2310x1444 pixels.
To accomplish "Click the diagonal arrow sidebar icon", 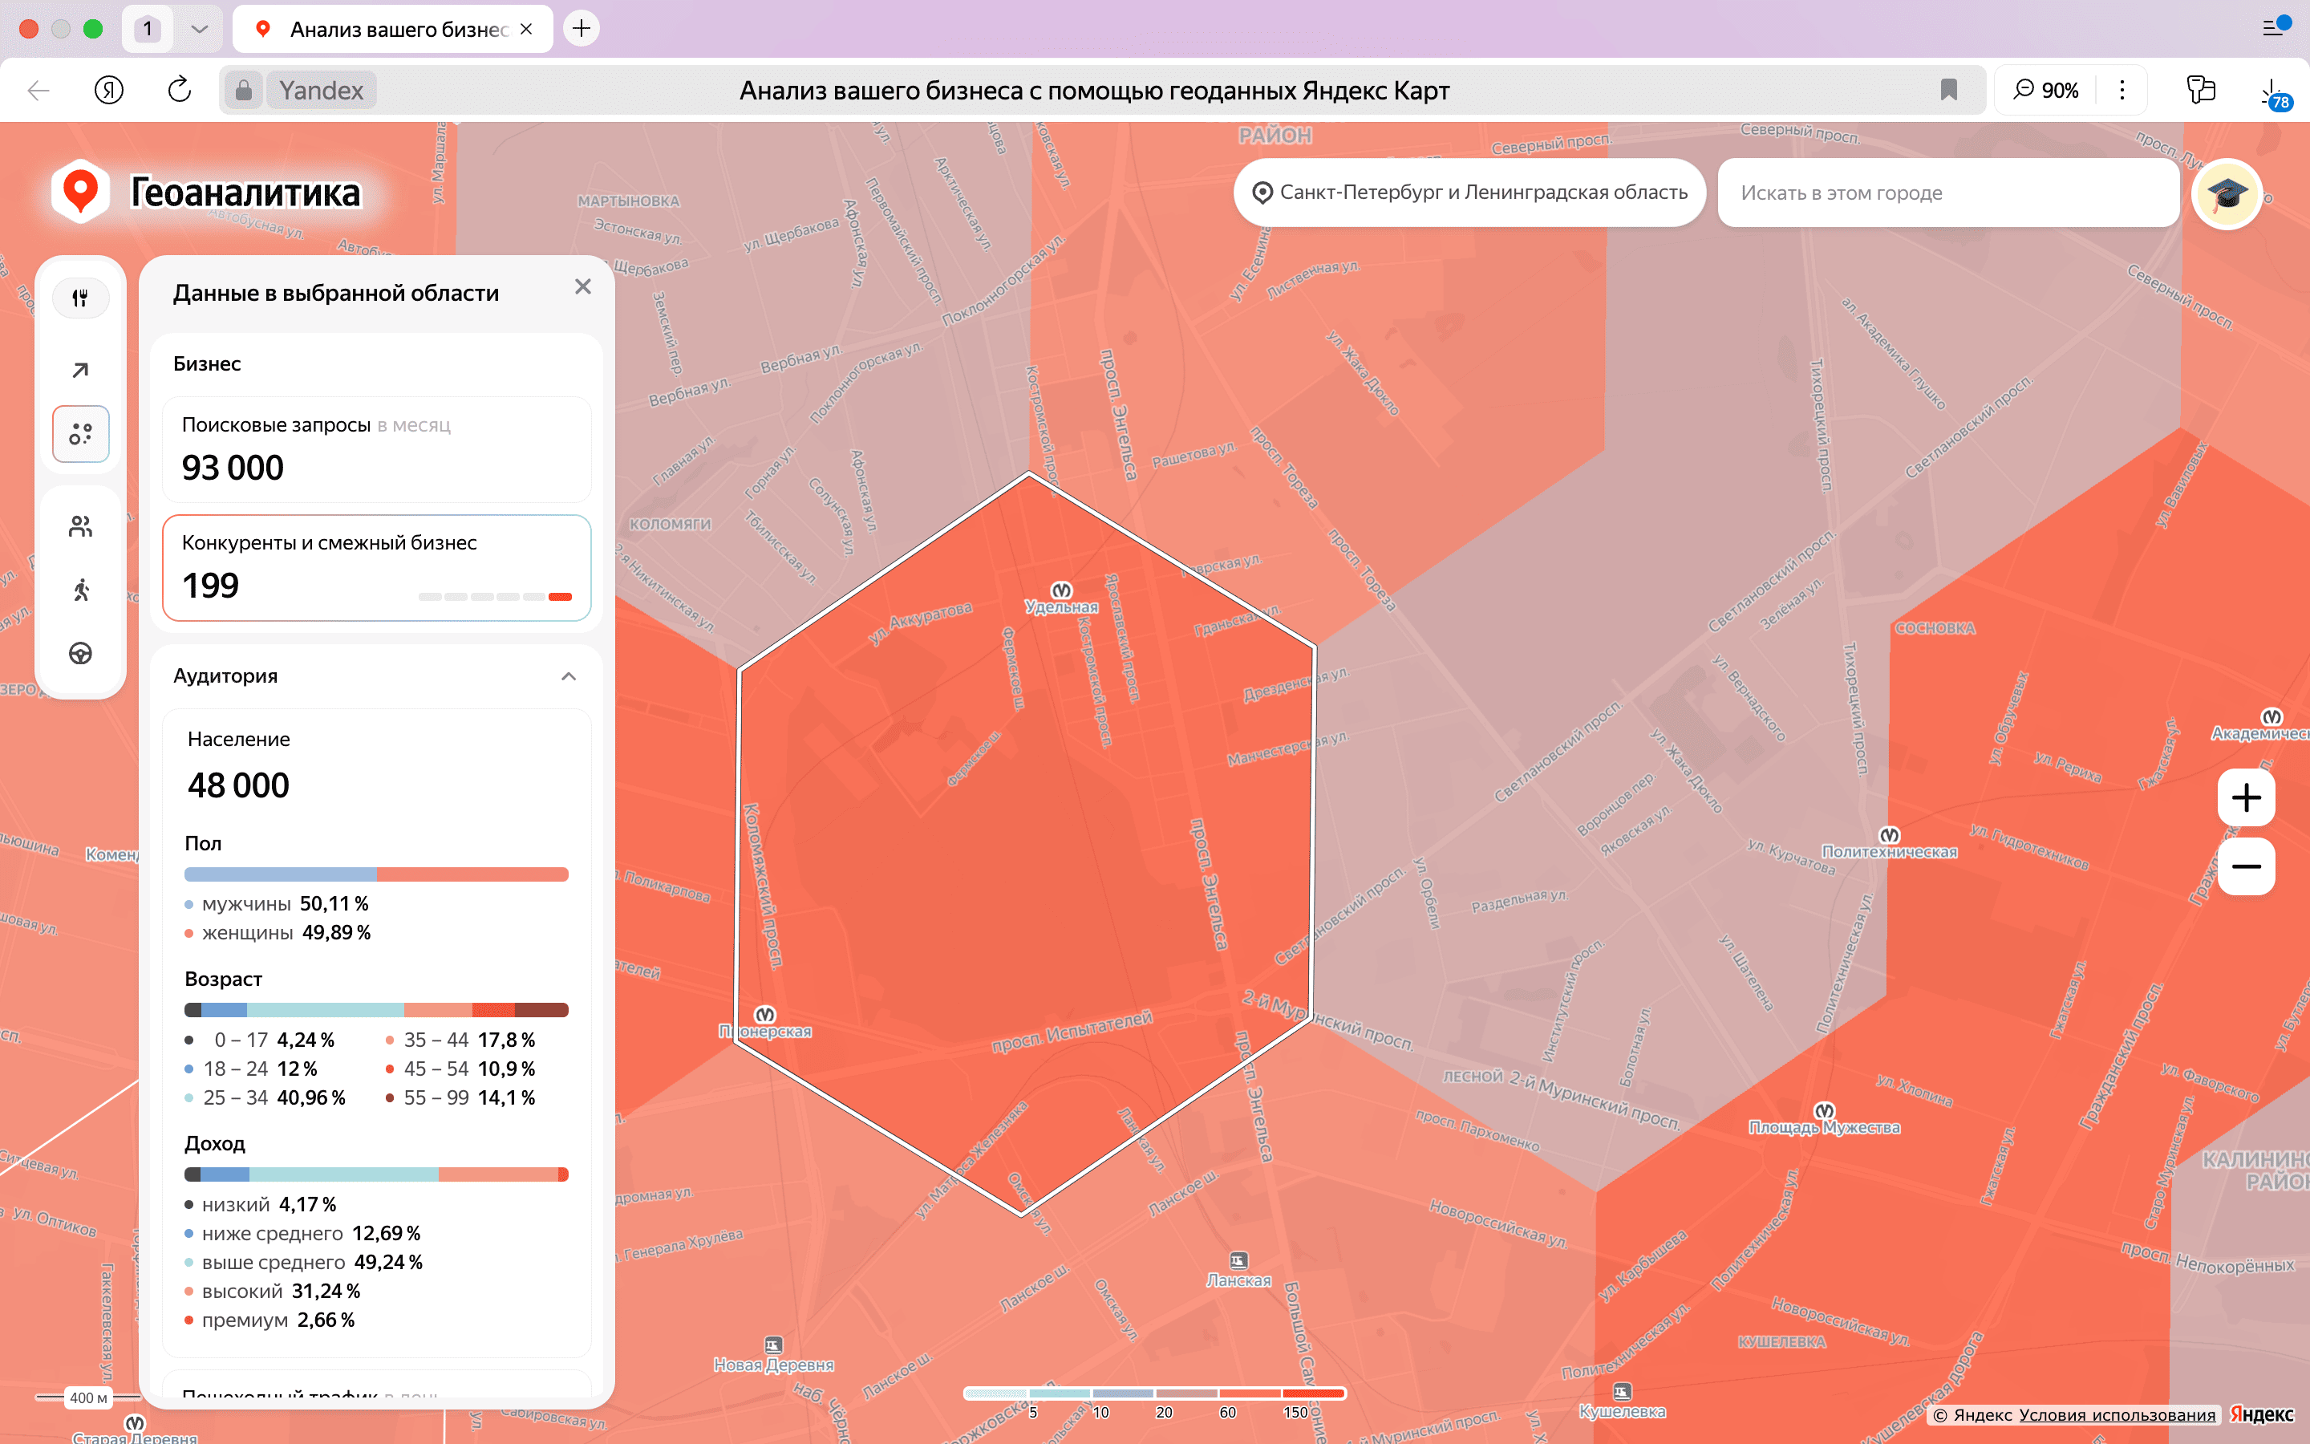I will click(x=80, y=370).
